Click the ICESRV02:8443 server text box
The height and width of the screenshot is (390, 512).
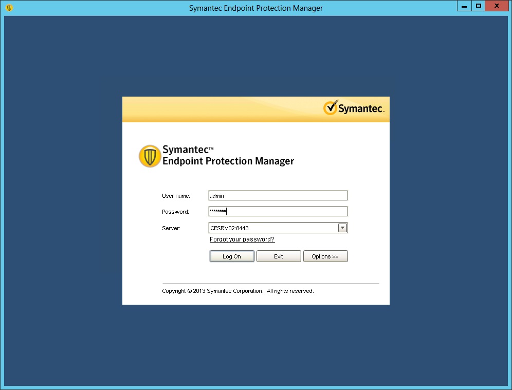coord(272,228)
